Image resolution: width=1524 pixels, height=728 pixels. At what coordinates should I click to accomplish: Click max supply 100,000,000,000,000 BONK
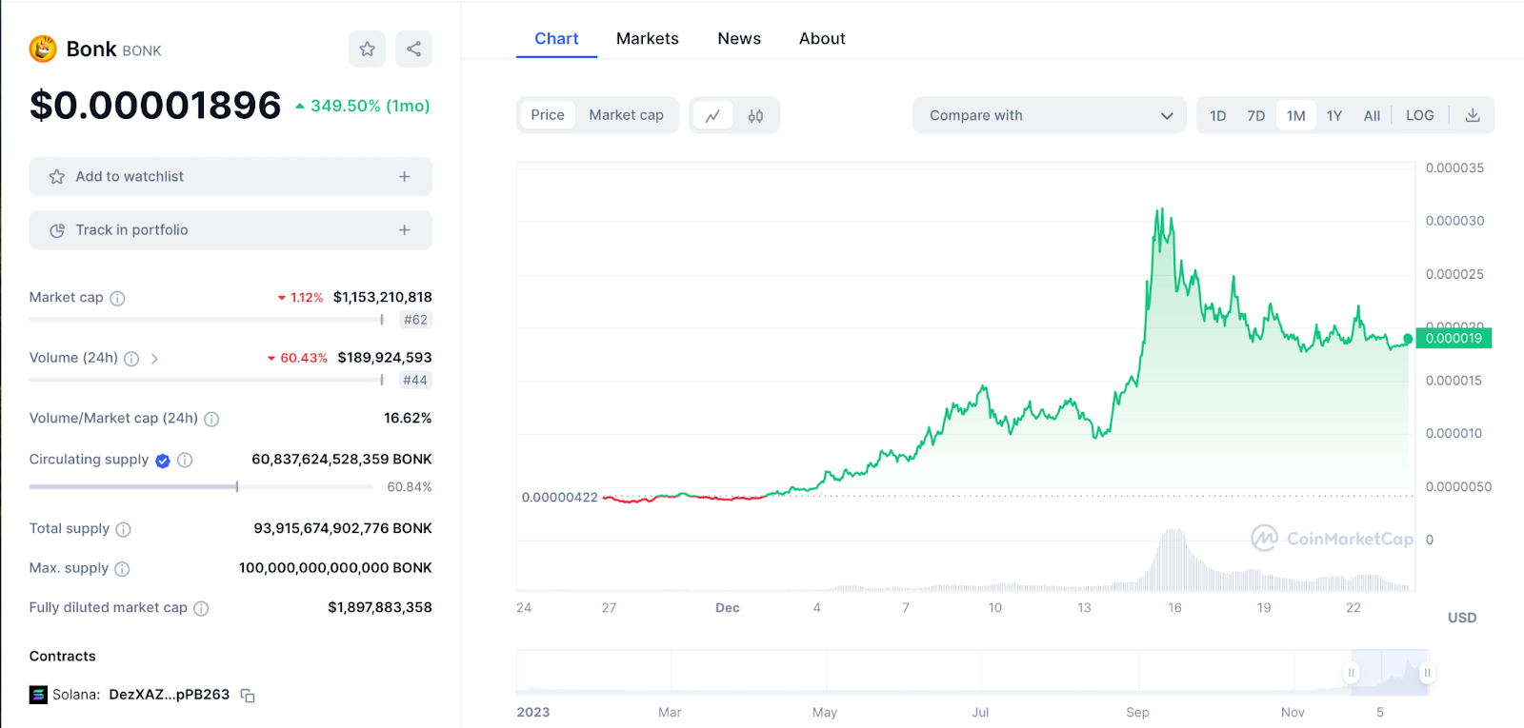[335, 568]
